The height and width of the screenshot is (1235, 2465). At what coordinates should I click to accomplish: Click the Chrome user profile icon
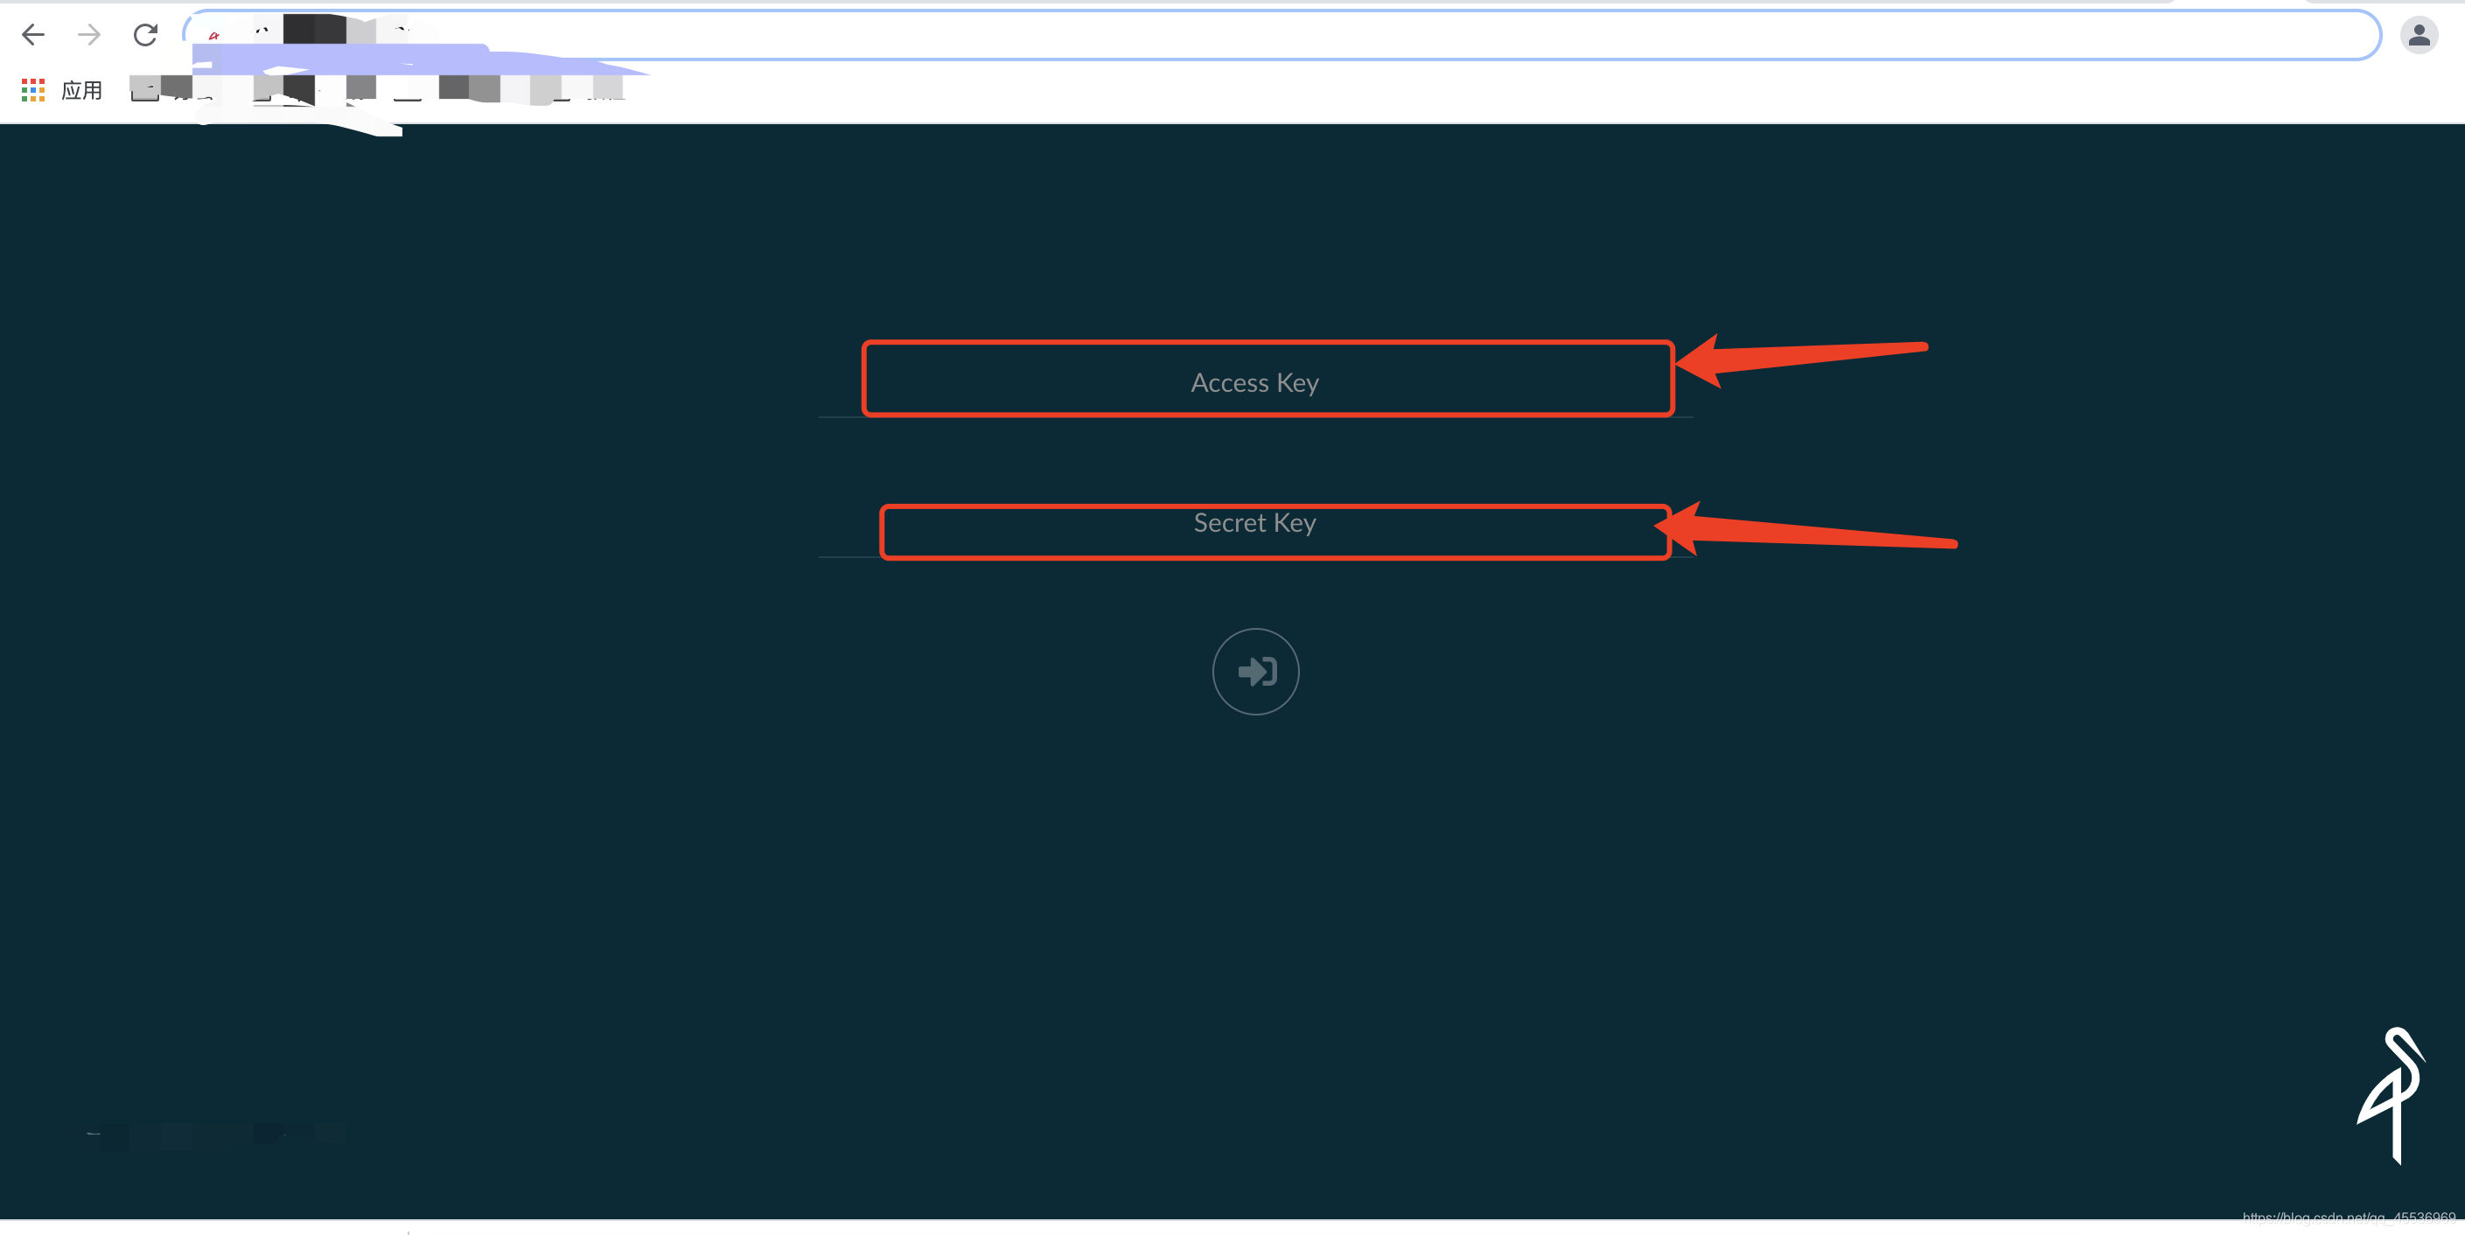pos(2420,33)
